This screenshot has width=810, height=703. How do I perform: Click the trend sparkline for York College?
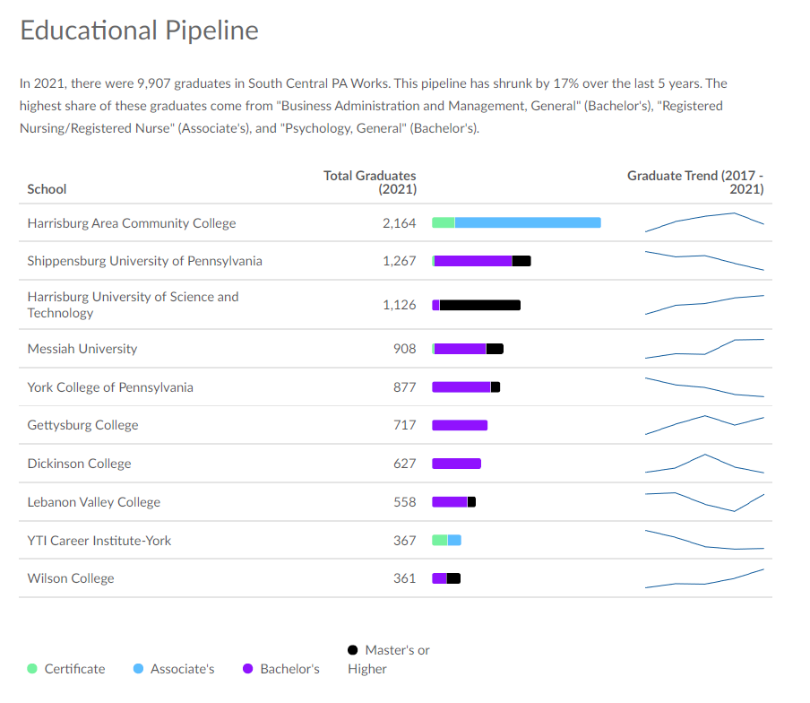click(x=704, y=387)
